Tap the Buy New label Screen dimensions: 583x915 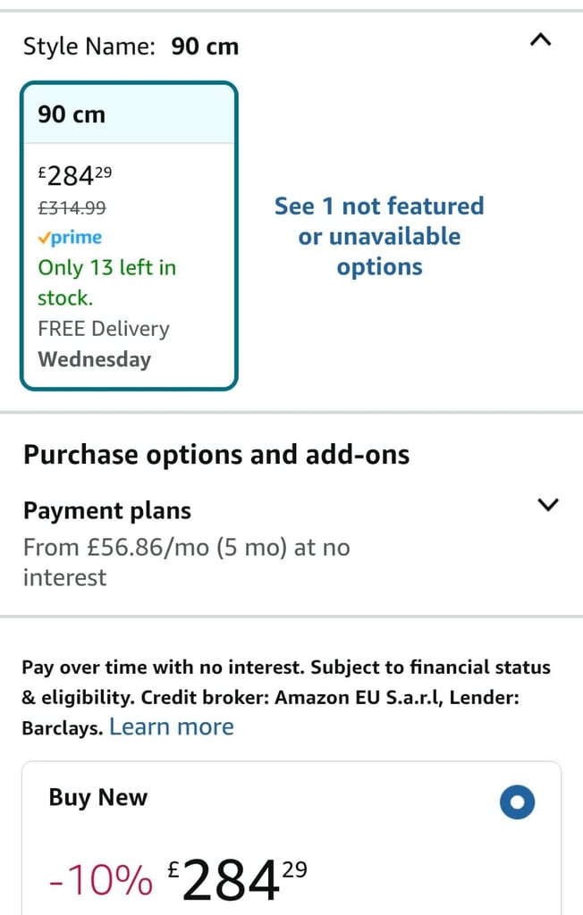coord(98,797)
